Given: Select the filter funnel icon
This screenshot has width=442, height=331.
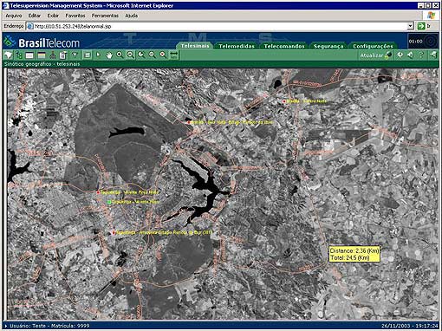Looking at the screenshot, I should (75, 55).
